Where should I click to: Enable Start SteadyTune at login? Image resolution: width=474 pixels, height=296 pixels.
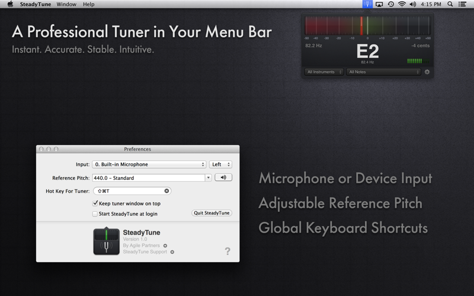point(95,214)
